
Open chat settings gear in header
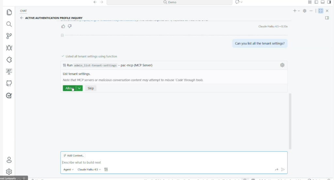[x=305, y=11]
